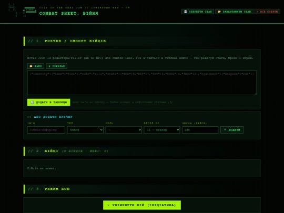Open the ТИП dropdown showing ENEMY
Screen dimensions: 284x213
pyautogui.click(x=85, y=130)
